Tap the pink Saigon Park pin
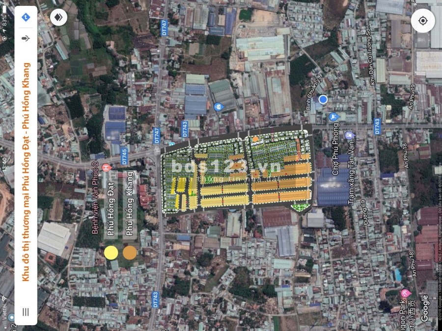442x331 pixels. coord(405,293)
